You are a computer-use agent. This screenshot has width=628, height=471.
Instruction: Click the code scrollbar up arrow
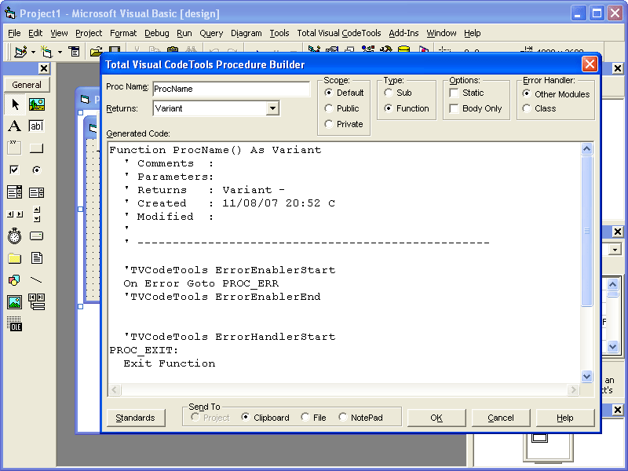tap(586, 149)
